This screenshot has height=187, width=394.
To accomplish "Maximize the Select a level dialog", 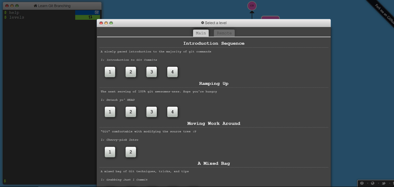I will coord(111,23).
